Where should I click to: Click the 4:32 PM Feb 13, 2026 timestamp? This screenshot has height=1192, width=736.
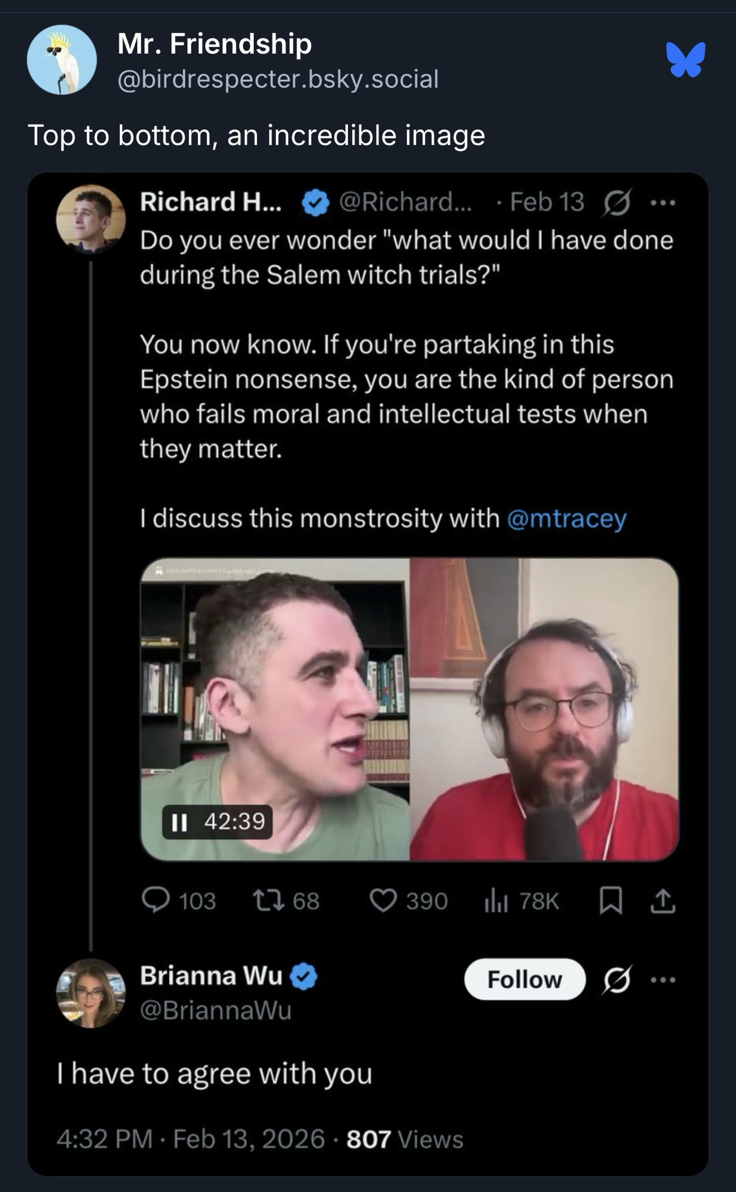pyautogui.click(x=191, y=1139)
